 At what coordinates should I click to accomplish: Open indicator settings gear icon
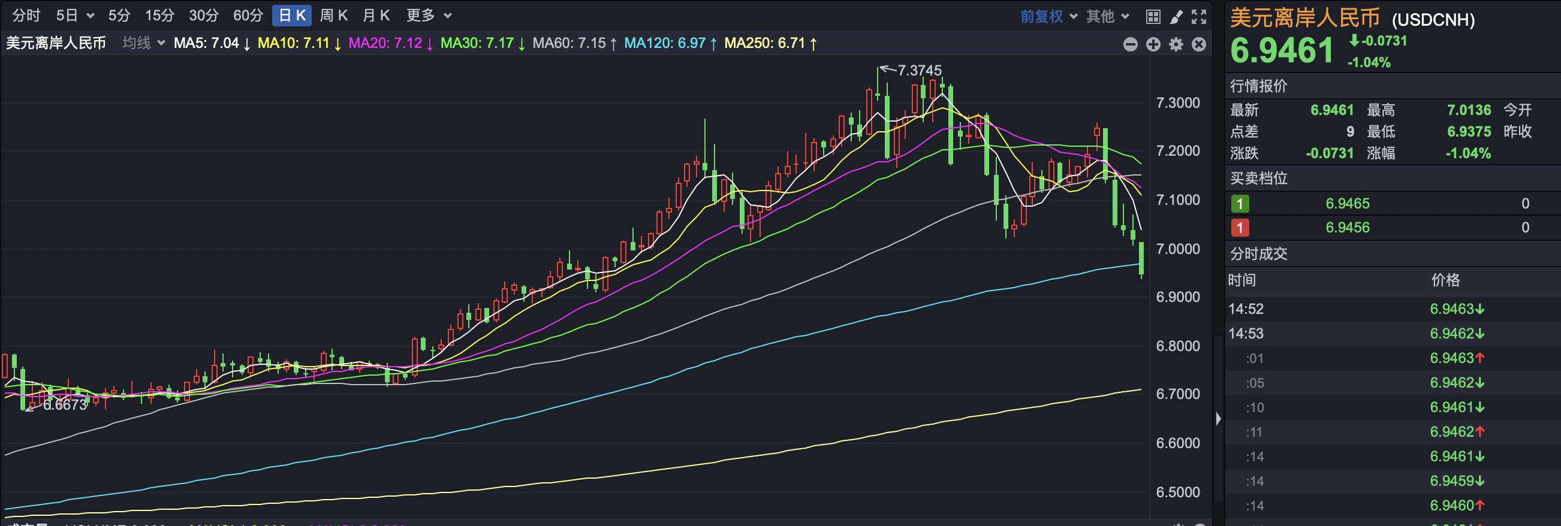click(x=1176, y=44)
